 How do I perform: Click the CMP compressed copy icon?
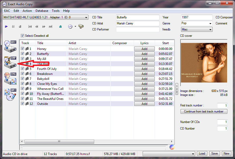[10, 62]
